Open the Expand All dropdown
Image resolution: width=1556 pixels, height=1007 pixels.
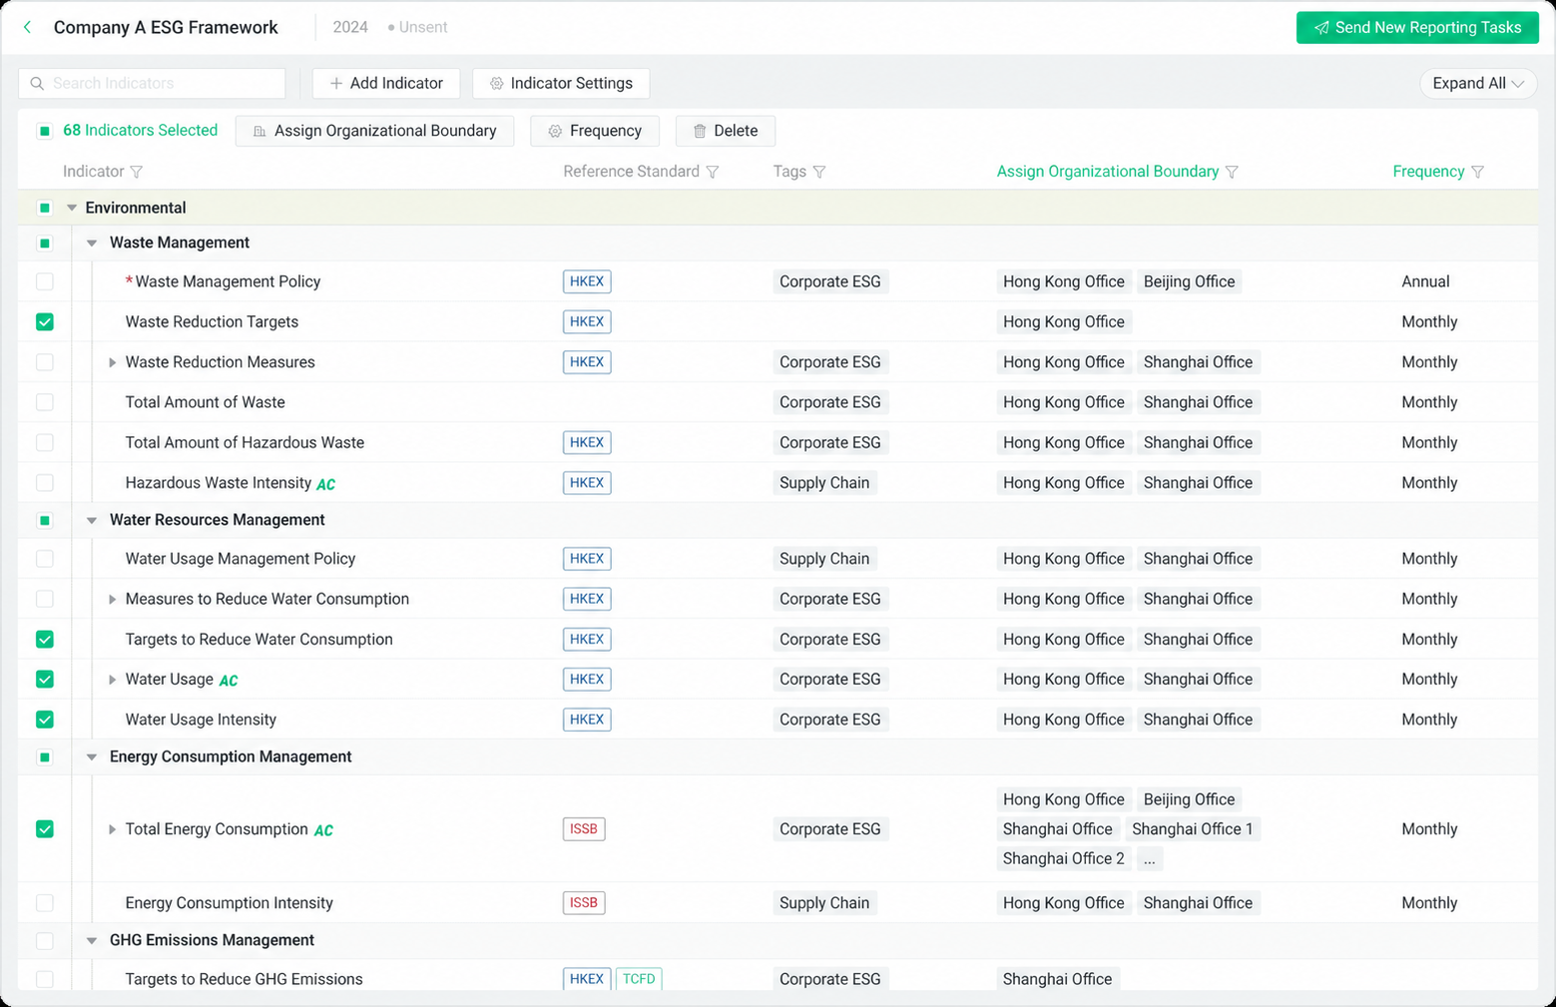(x=1478, y=83)
